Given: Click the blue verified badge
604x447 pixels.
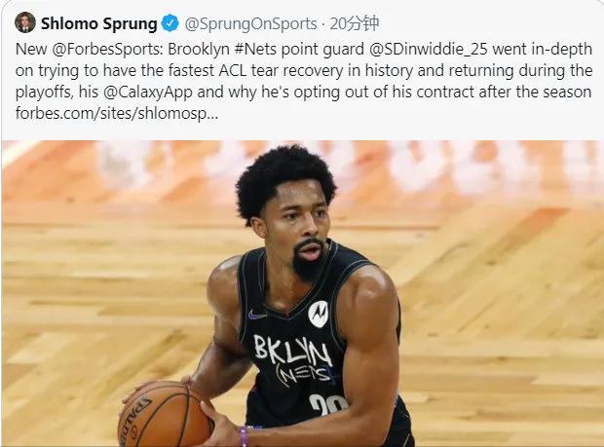Looking at the screenshot, I should coord(170,23).
